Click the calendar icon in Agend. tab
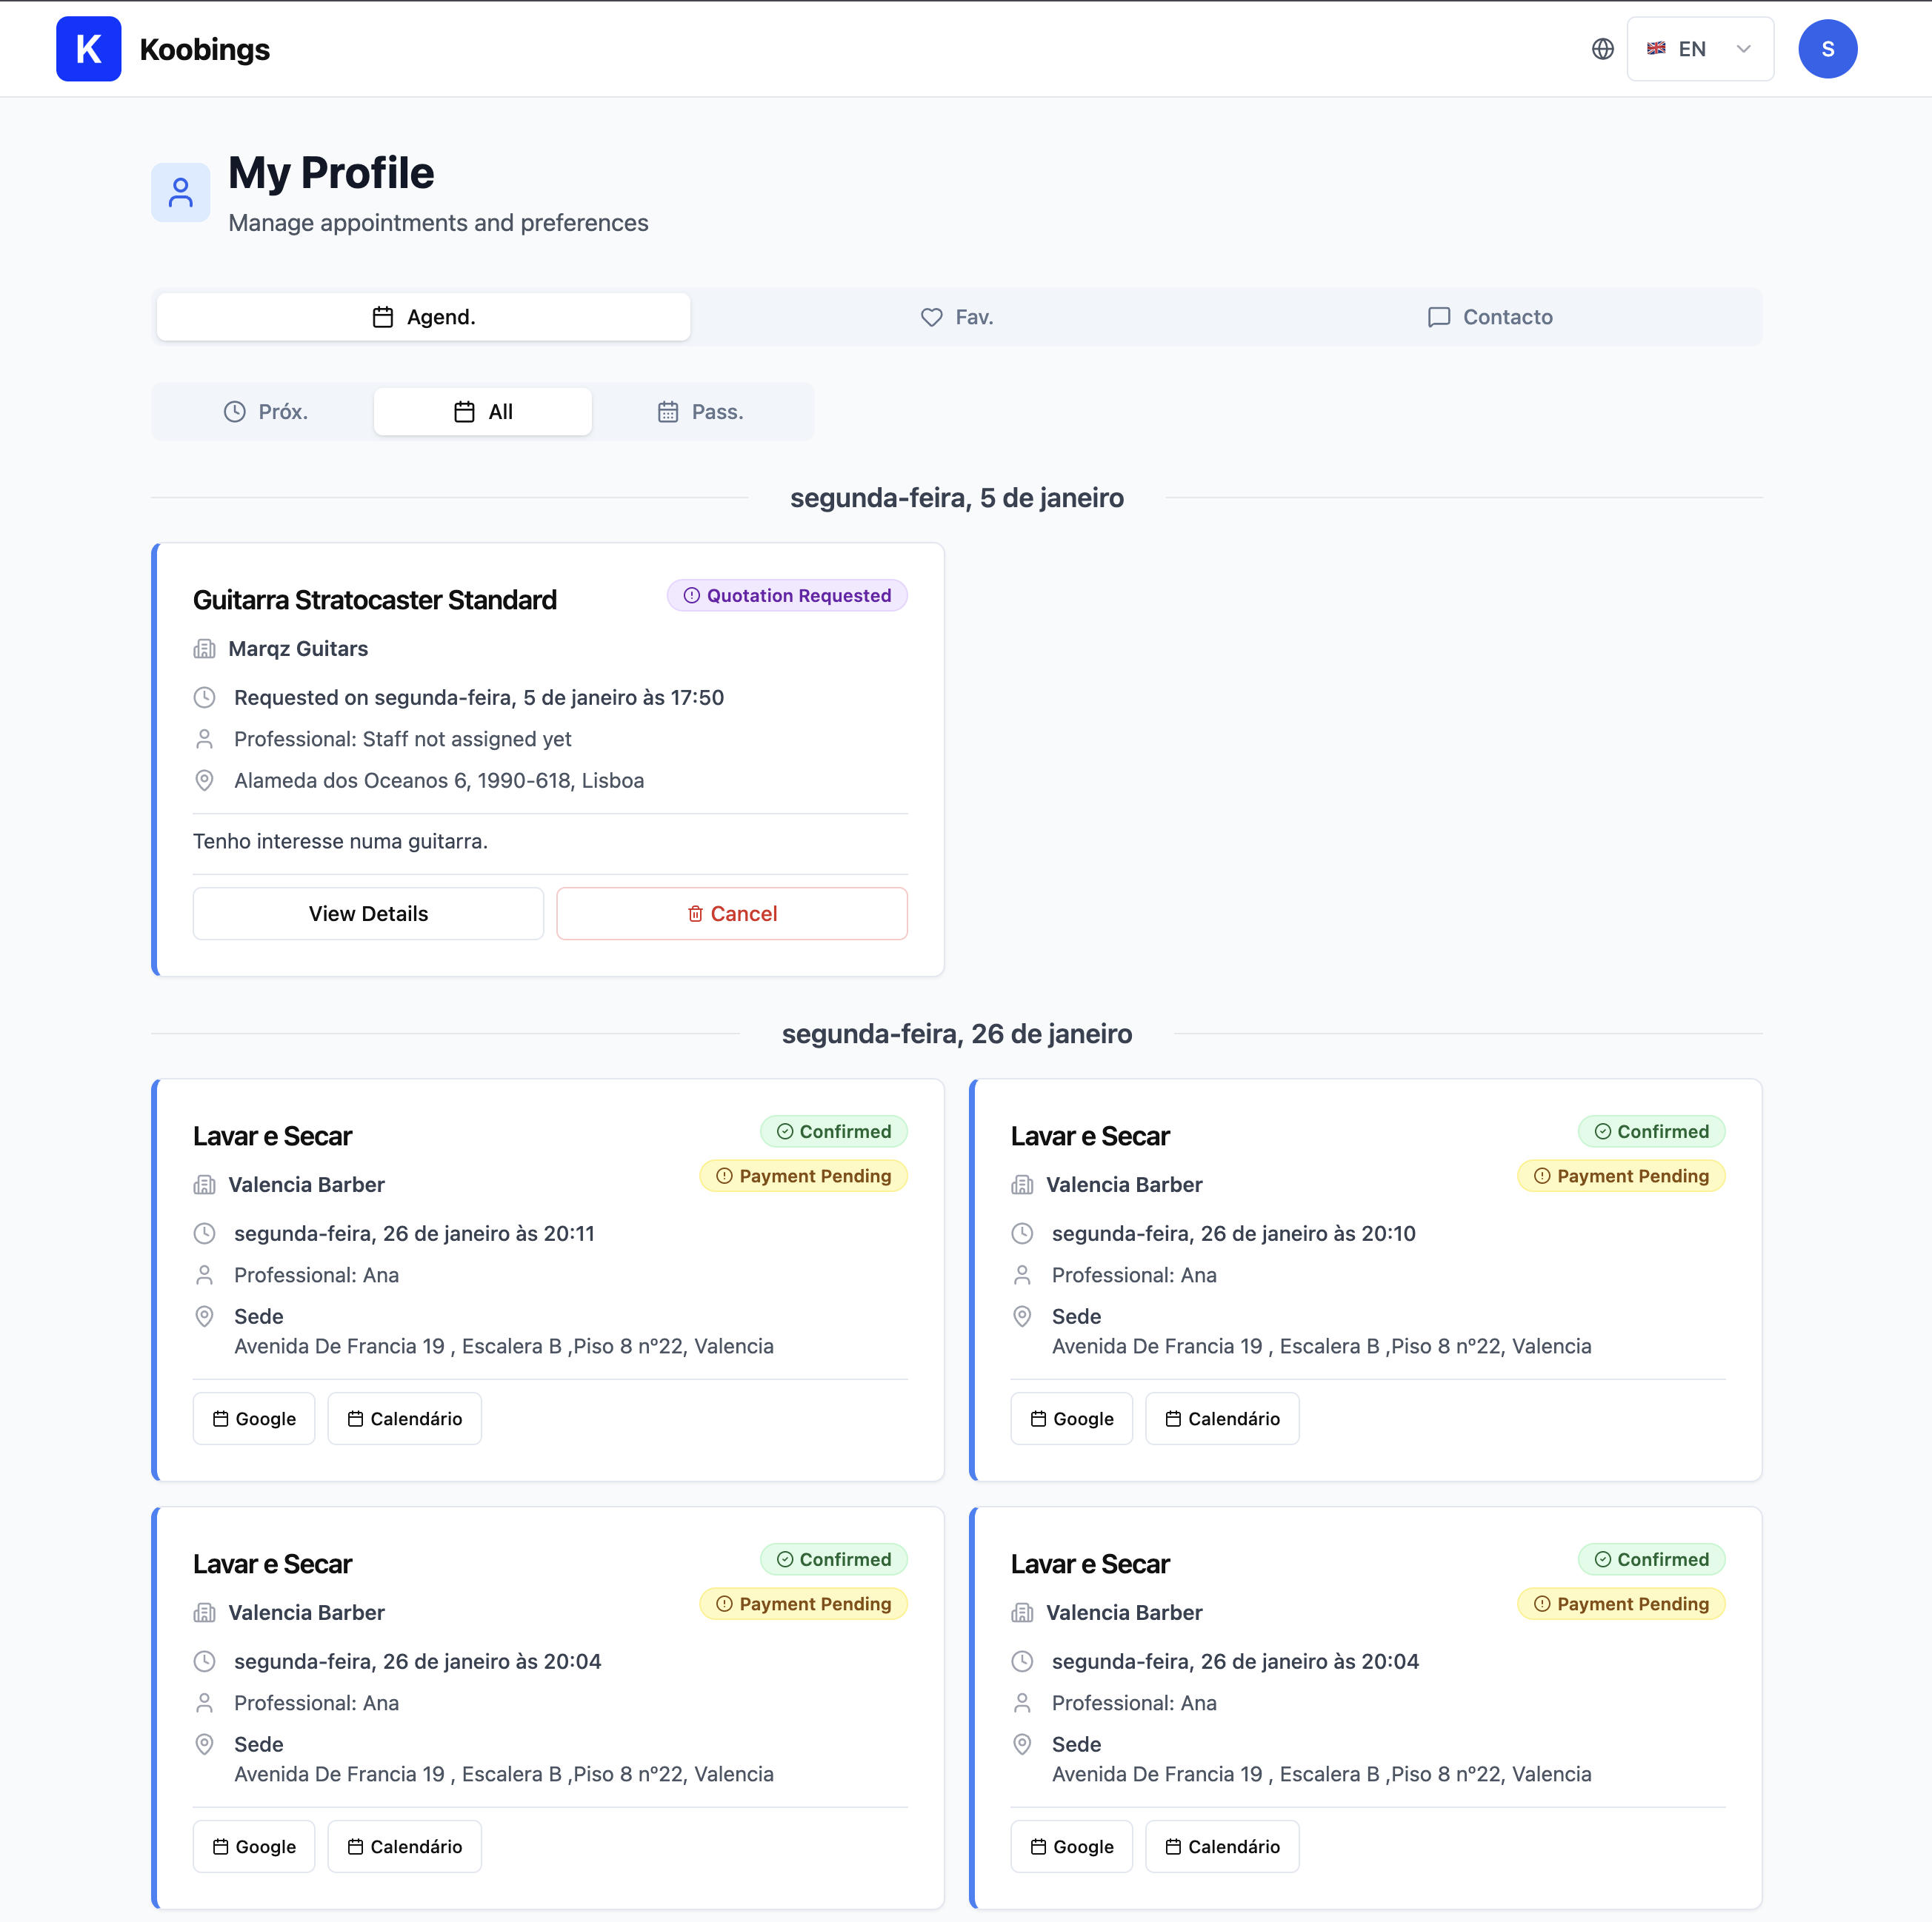This screenshot has width=1932, height=1922. [x=382, y=317]
